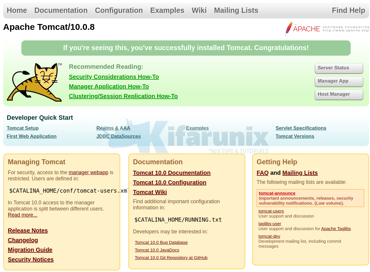Open the Examples navigation item

pyautogui.click(x=167, y=10)
